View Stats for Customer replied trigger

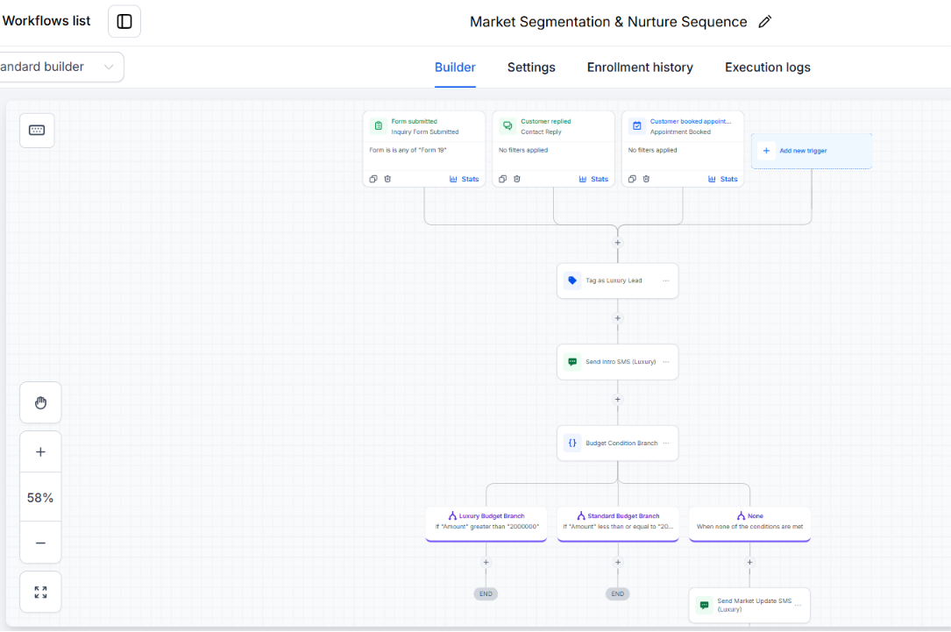[x=593, y=179]
